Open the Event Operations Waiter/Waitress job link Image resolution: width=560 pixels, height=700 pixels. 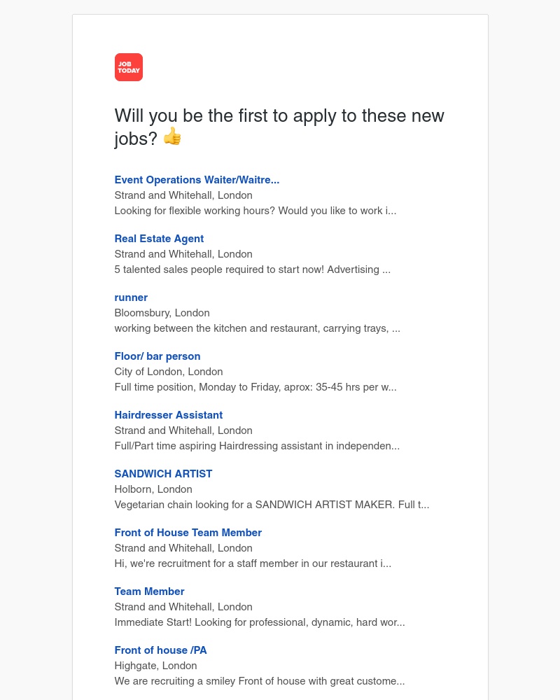197,180
